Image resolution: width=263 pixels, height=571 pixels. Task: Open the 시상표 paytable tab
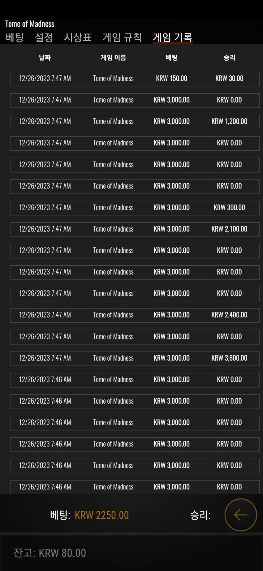pyautogui.click(x=78, y=38)
